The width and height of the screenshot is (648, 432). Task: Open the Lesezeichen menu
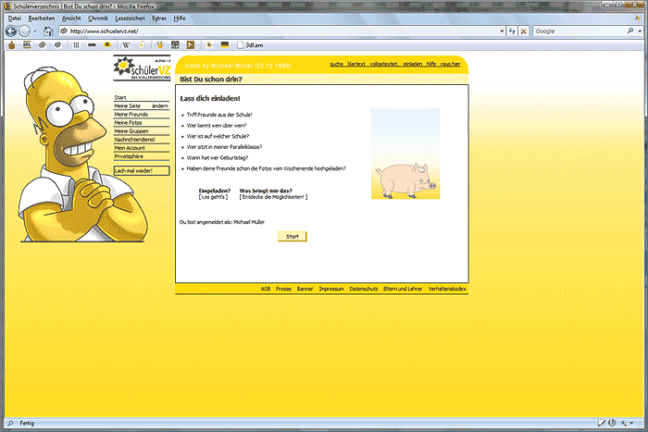tap(130, 19)
